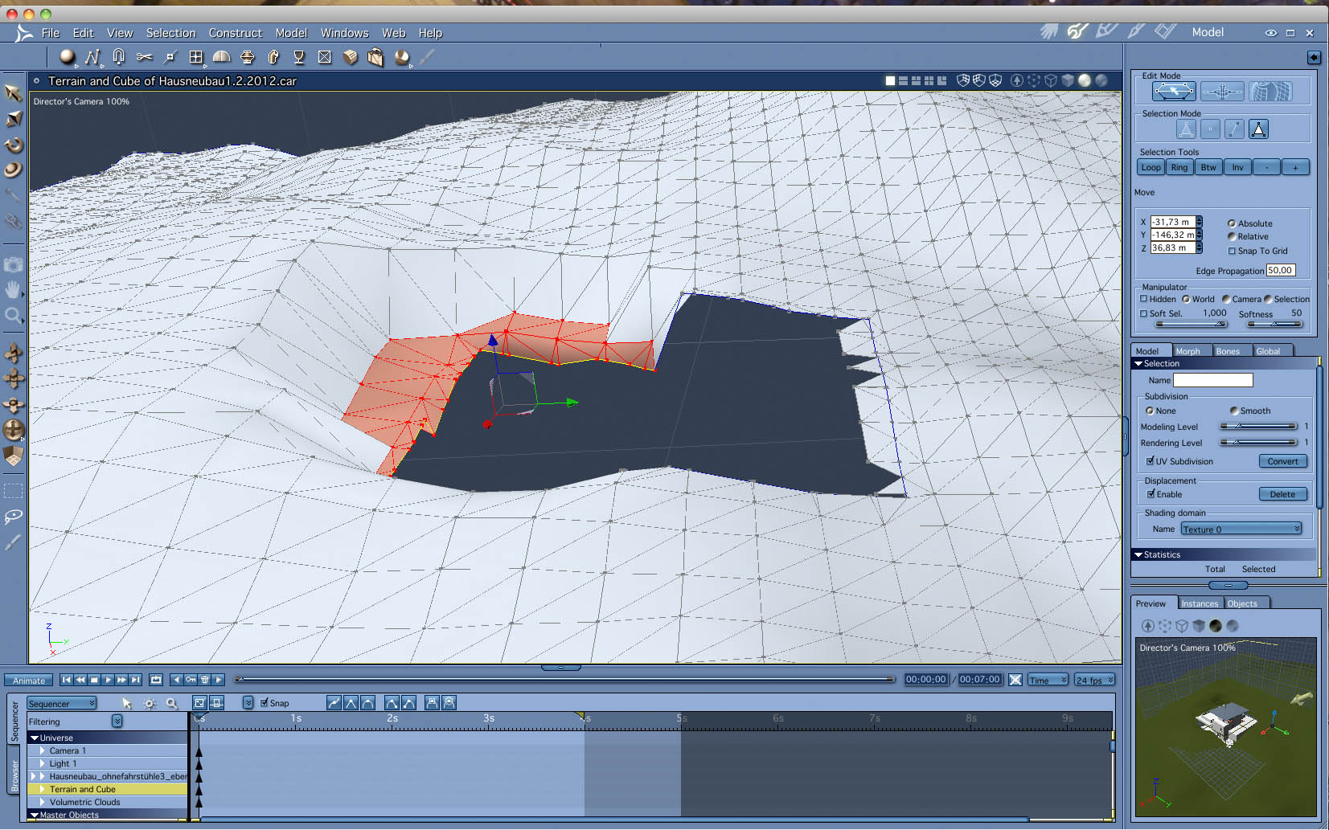The image size is (1329, 830).
Task: Enable the Soft Sel. checkbox
Action: 1144,313
